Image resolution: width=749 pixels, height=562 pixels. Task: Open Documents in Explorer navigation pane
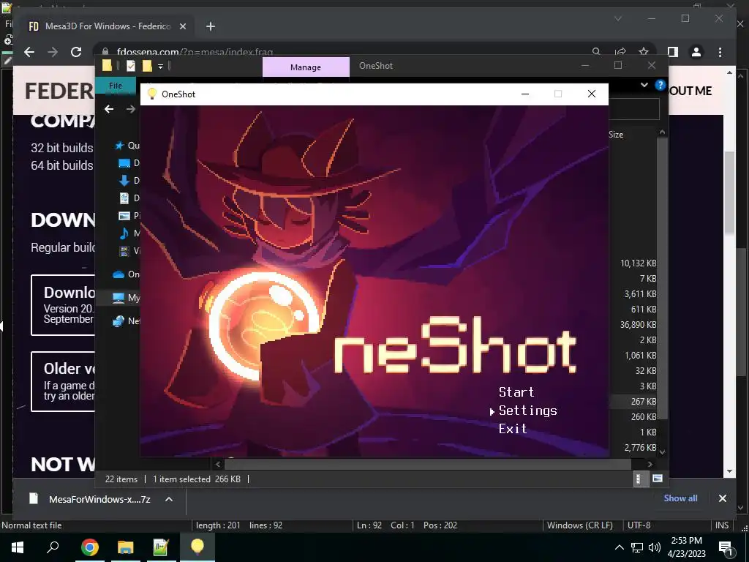point(129,198)
